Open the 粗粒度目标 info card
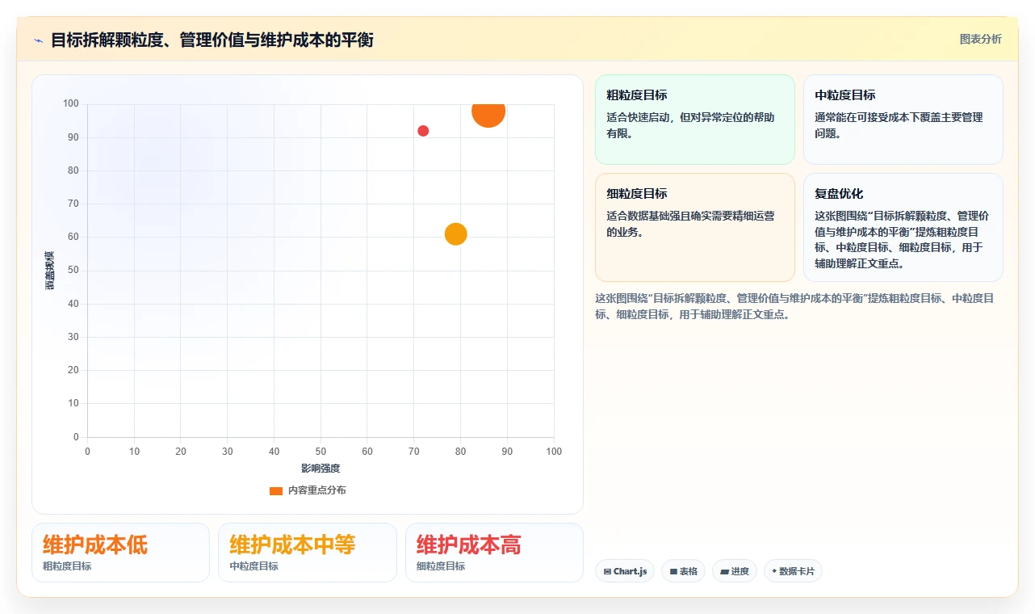This screenshot has height=614, width=1035. click(695, 120)
